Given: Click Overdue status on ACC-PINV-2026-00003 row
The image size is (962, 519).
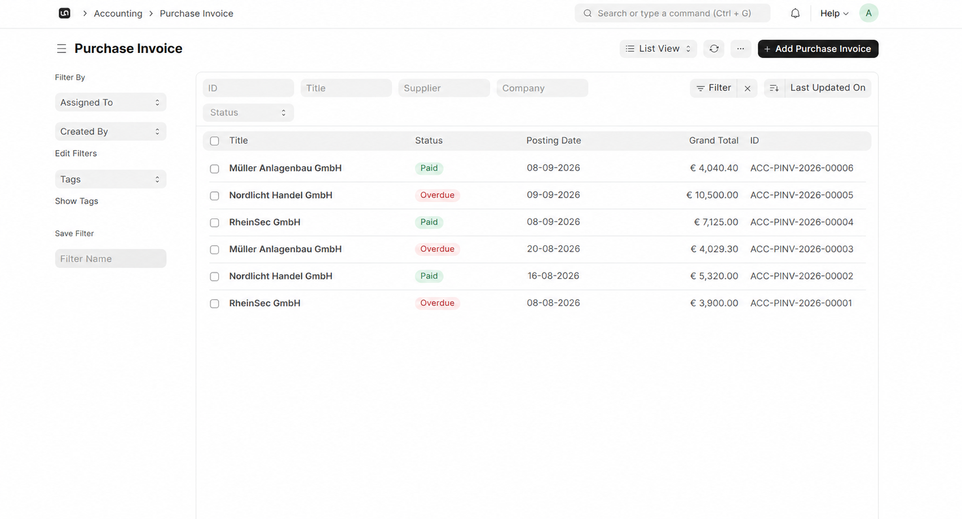Looking at the screenshot, I should (x=437, y=249).
